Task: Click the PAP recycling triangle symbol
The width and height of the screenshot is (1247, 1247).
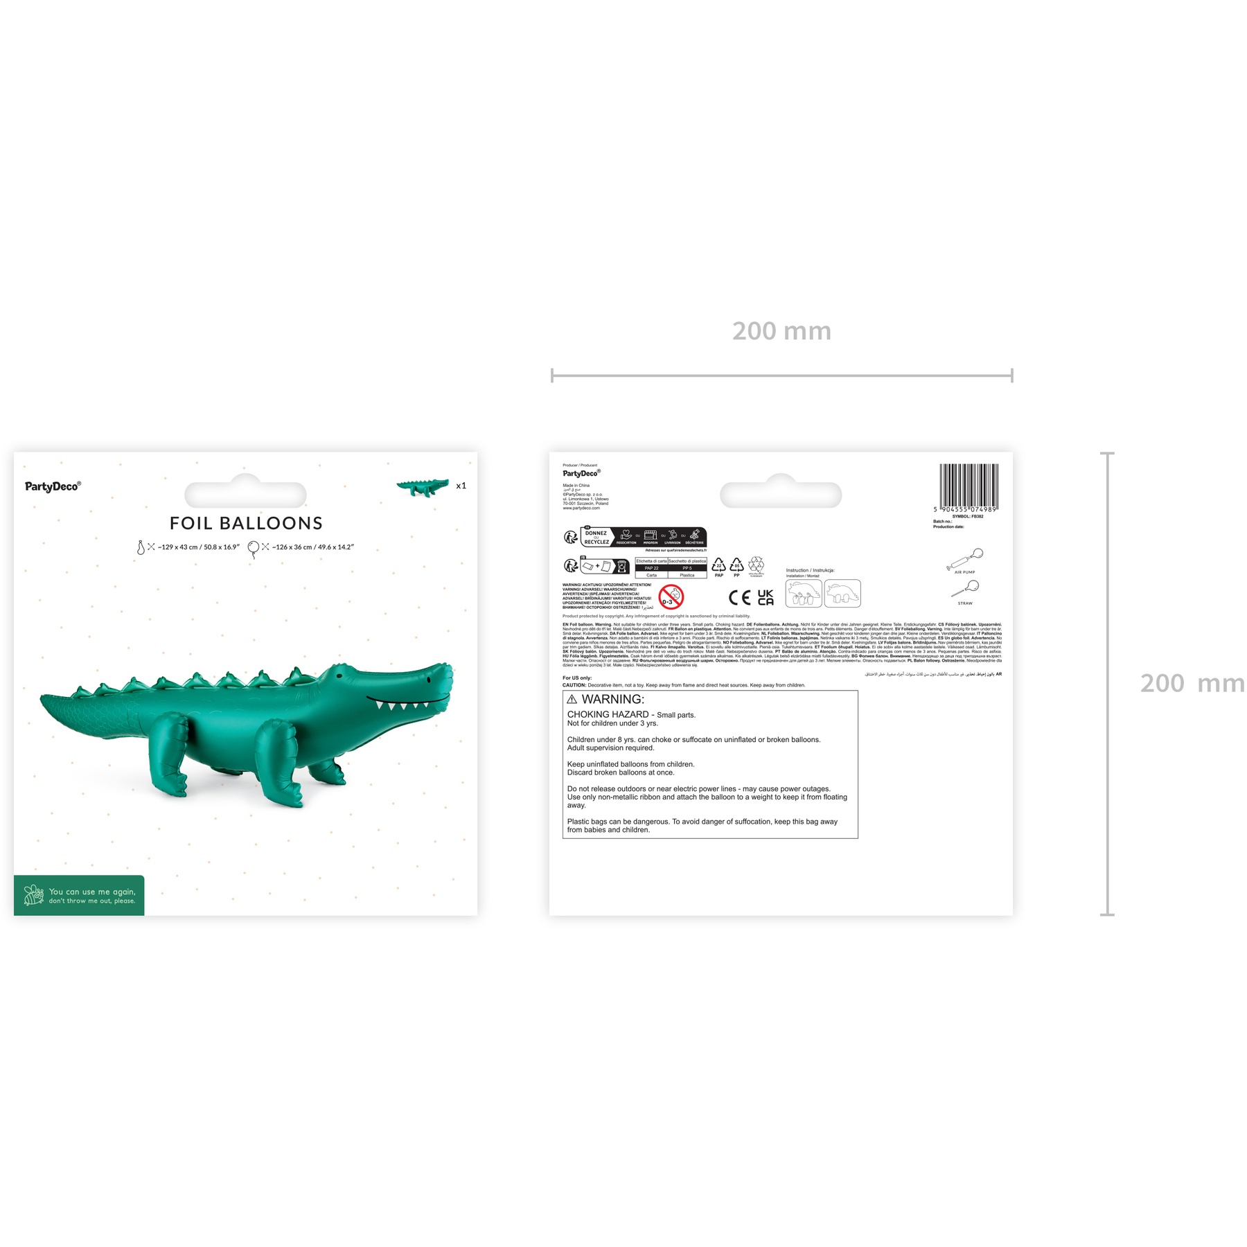Action: point(719,567)
